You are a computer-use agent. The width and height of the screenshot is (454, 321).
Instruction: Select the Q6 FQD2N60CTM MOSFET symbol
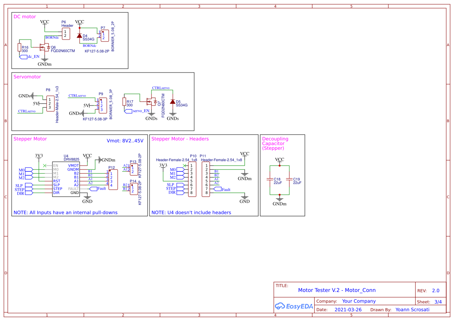point(44,47)
